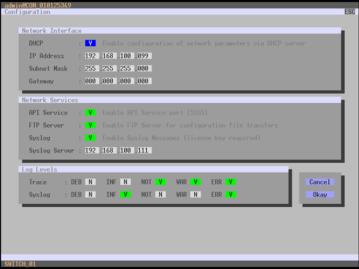The image size is (359, 269).
Task: Click FTP Server description text
Action: (x=190, y=125)
